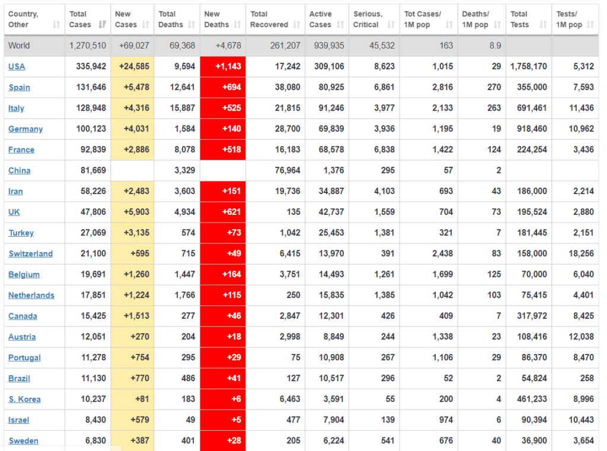The image size is (607, 451).
Task: Select Belgium new deaths cell +164
Action: [x=223, y=275]
